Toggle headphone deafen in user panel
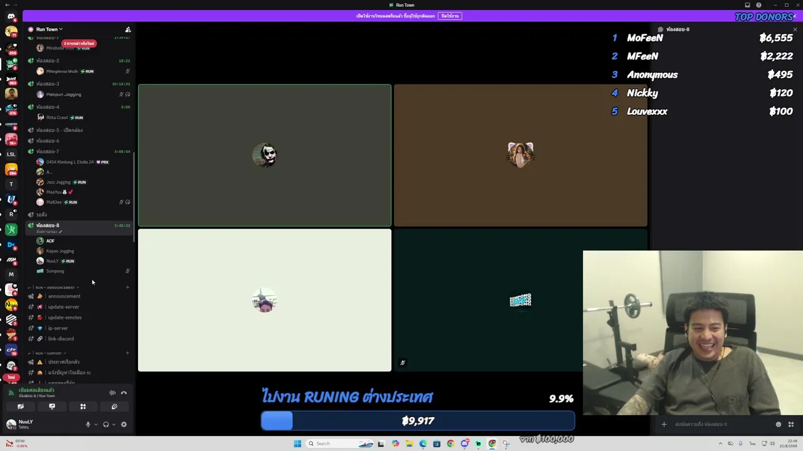 [106, 425]
